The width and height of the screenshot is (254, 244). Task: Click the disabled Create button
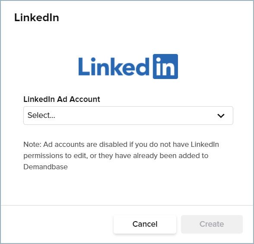coord(212,224)
